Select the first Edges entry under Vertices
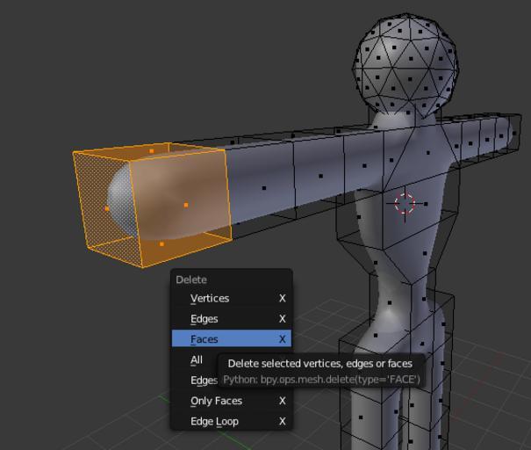The height and width of the screenshot is (450, 531). (x=205, y=318)
